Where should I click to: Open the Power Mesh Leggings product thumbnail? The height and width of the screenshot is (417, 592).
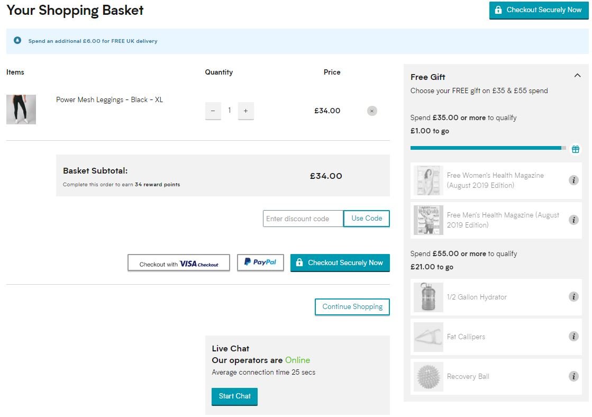(x=21, y=110)
